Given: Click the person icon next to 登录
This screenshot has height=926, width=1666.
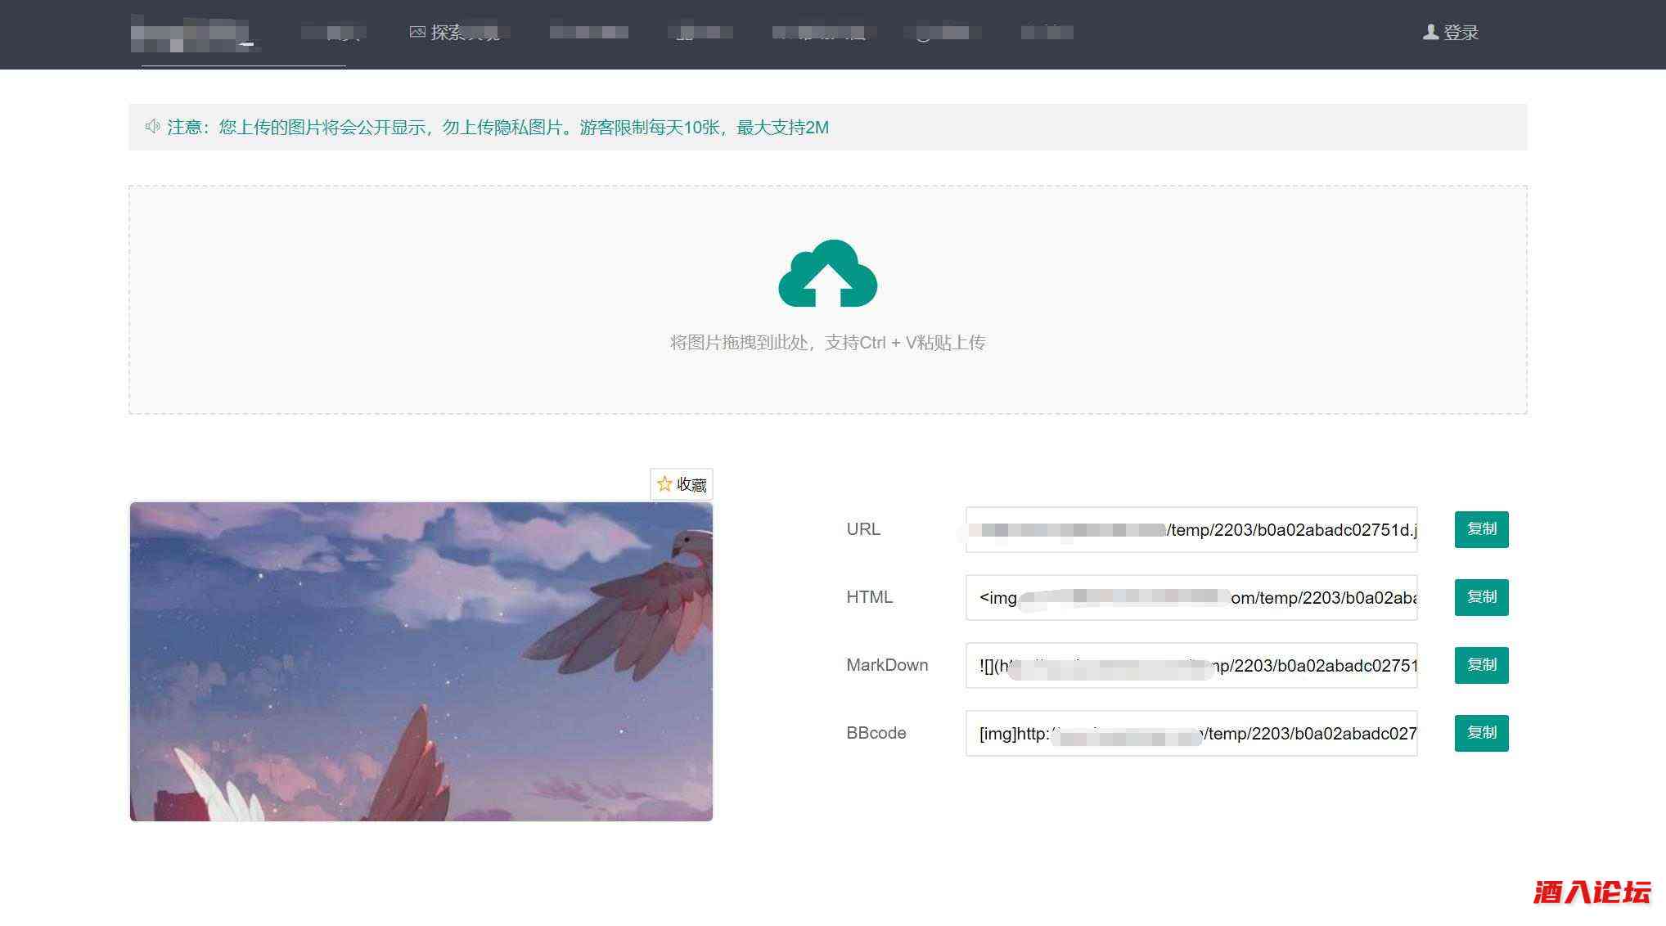Looking at the screenshot, I should pos(1429,33).
